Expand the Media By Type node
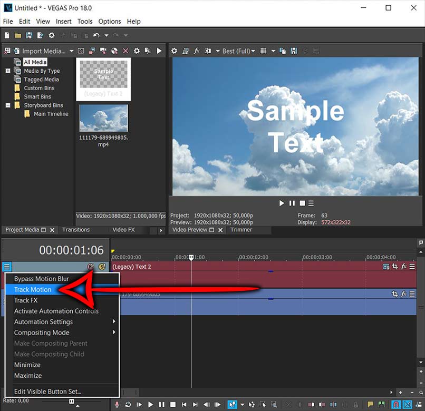 point(8,71)
